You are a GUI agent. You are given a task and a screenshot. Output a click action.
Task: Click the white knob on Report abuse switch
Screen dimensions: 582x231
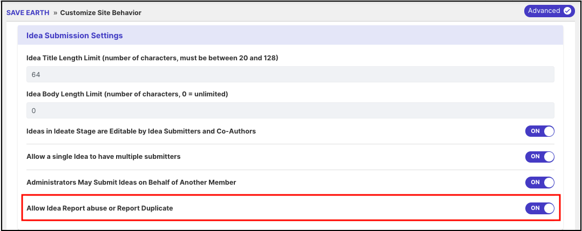(x=549, y=208)
